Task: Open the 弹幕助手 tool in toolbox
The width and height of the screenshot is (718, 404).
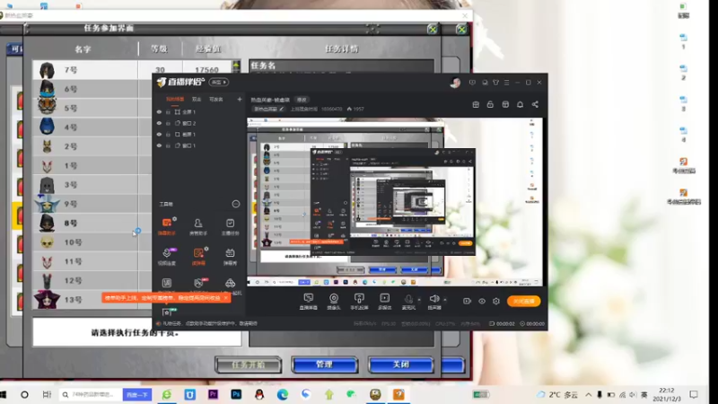Action: click(167, 226)
